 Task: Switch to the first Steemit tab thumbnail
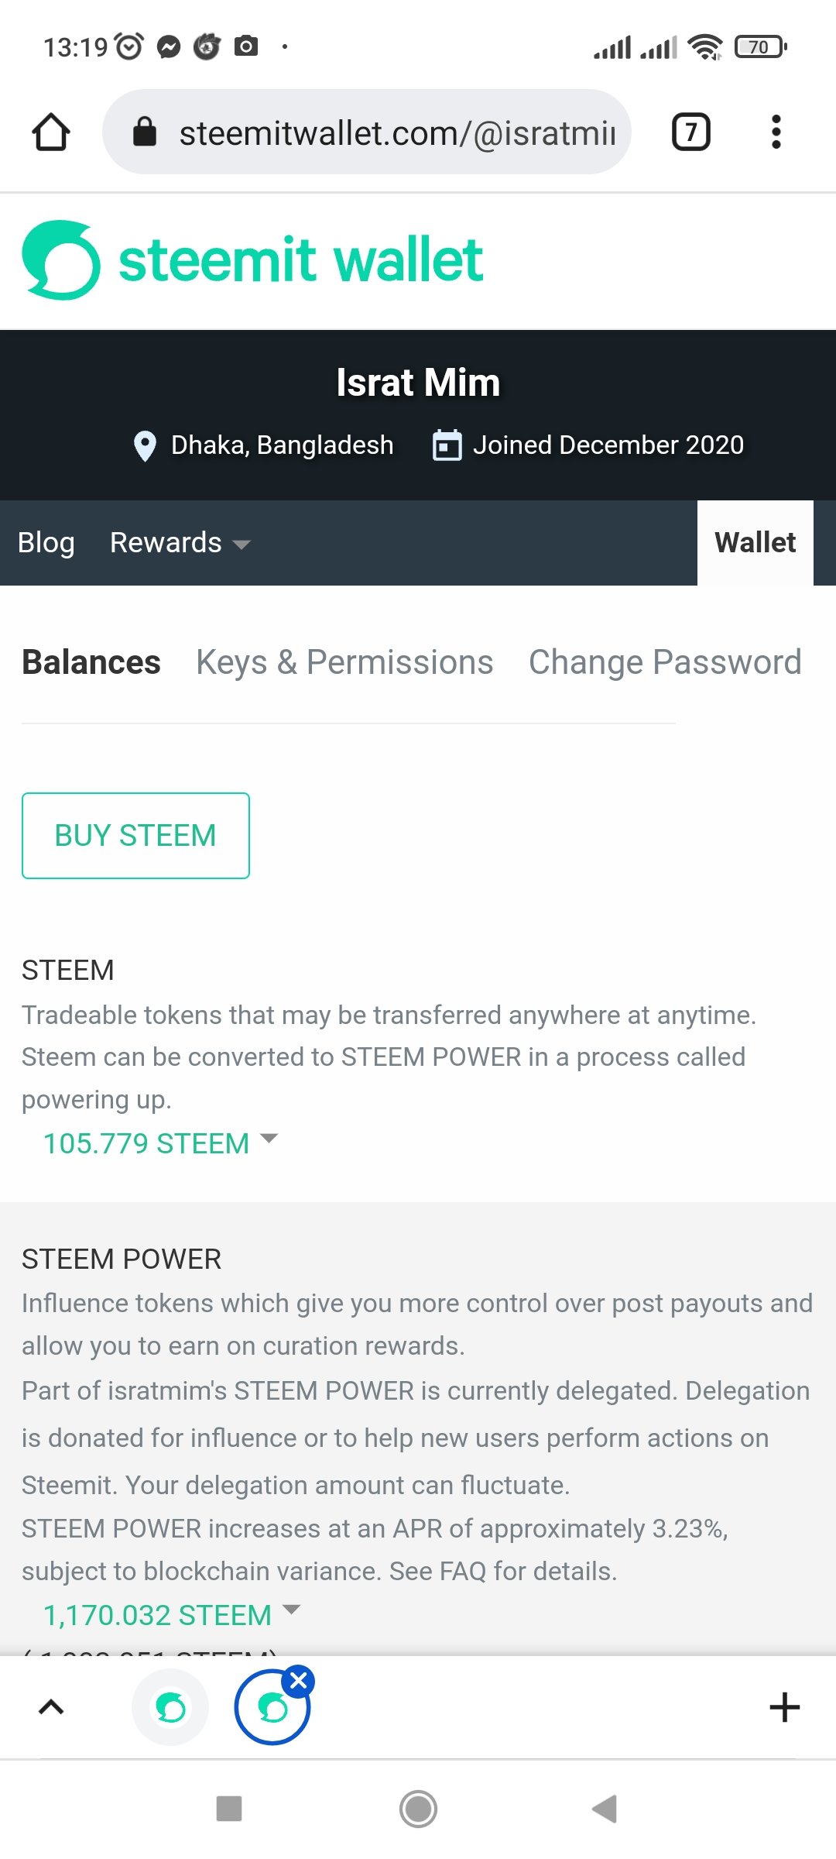point(170,1707)
